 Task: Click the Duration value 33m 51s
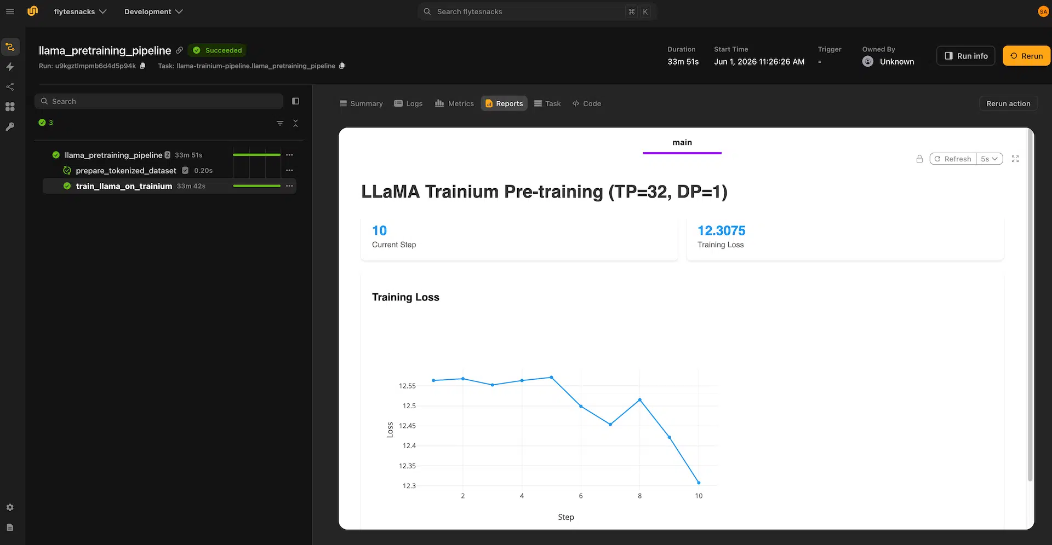[x=683, y=62]
